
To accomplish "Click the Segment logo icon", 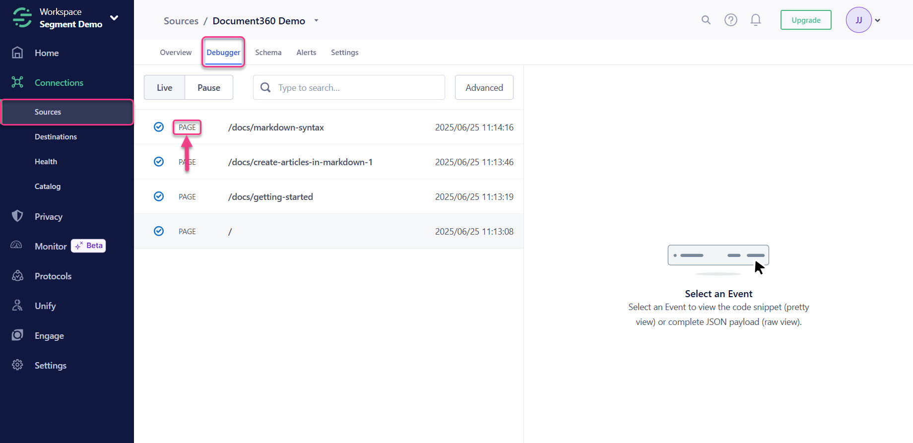I will pyautogui.click(x=22, y=17).
